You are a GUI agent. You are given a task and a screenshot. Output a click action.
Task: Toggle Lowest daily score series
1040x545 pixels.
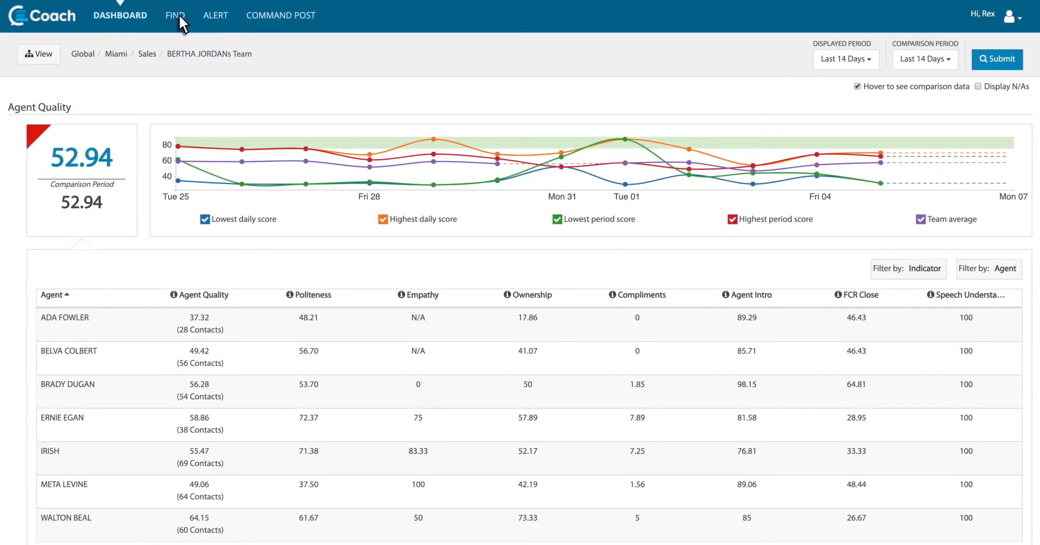(205, 219)
